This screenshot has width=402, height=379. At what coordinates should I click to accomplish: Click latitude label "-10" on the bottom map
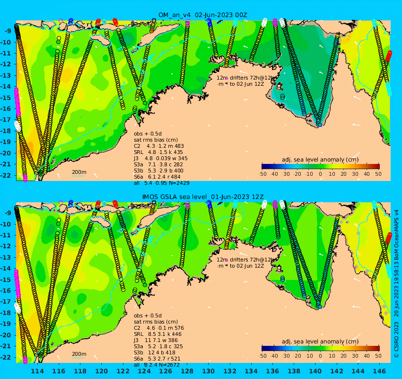click(x=6, y=224)
